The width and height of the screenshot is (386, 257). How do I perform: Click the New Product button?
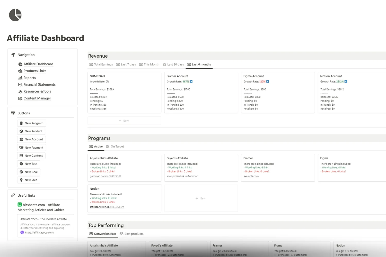coord(31,131)
